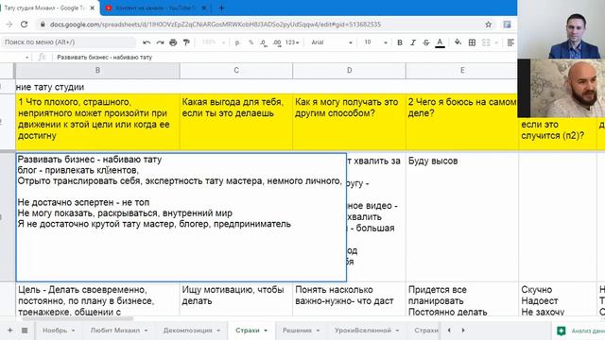605x340 pixels.
Task: Add a new sheet with plus button
Action: click(10, 331)
